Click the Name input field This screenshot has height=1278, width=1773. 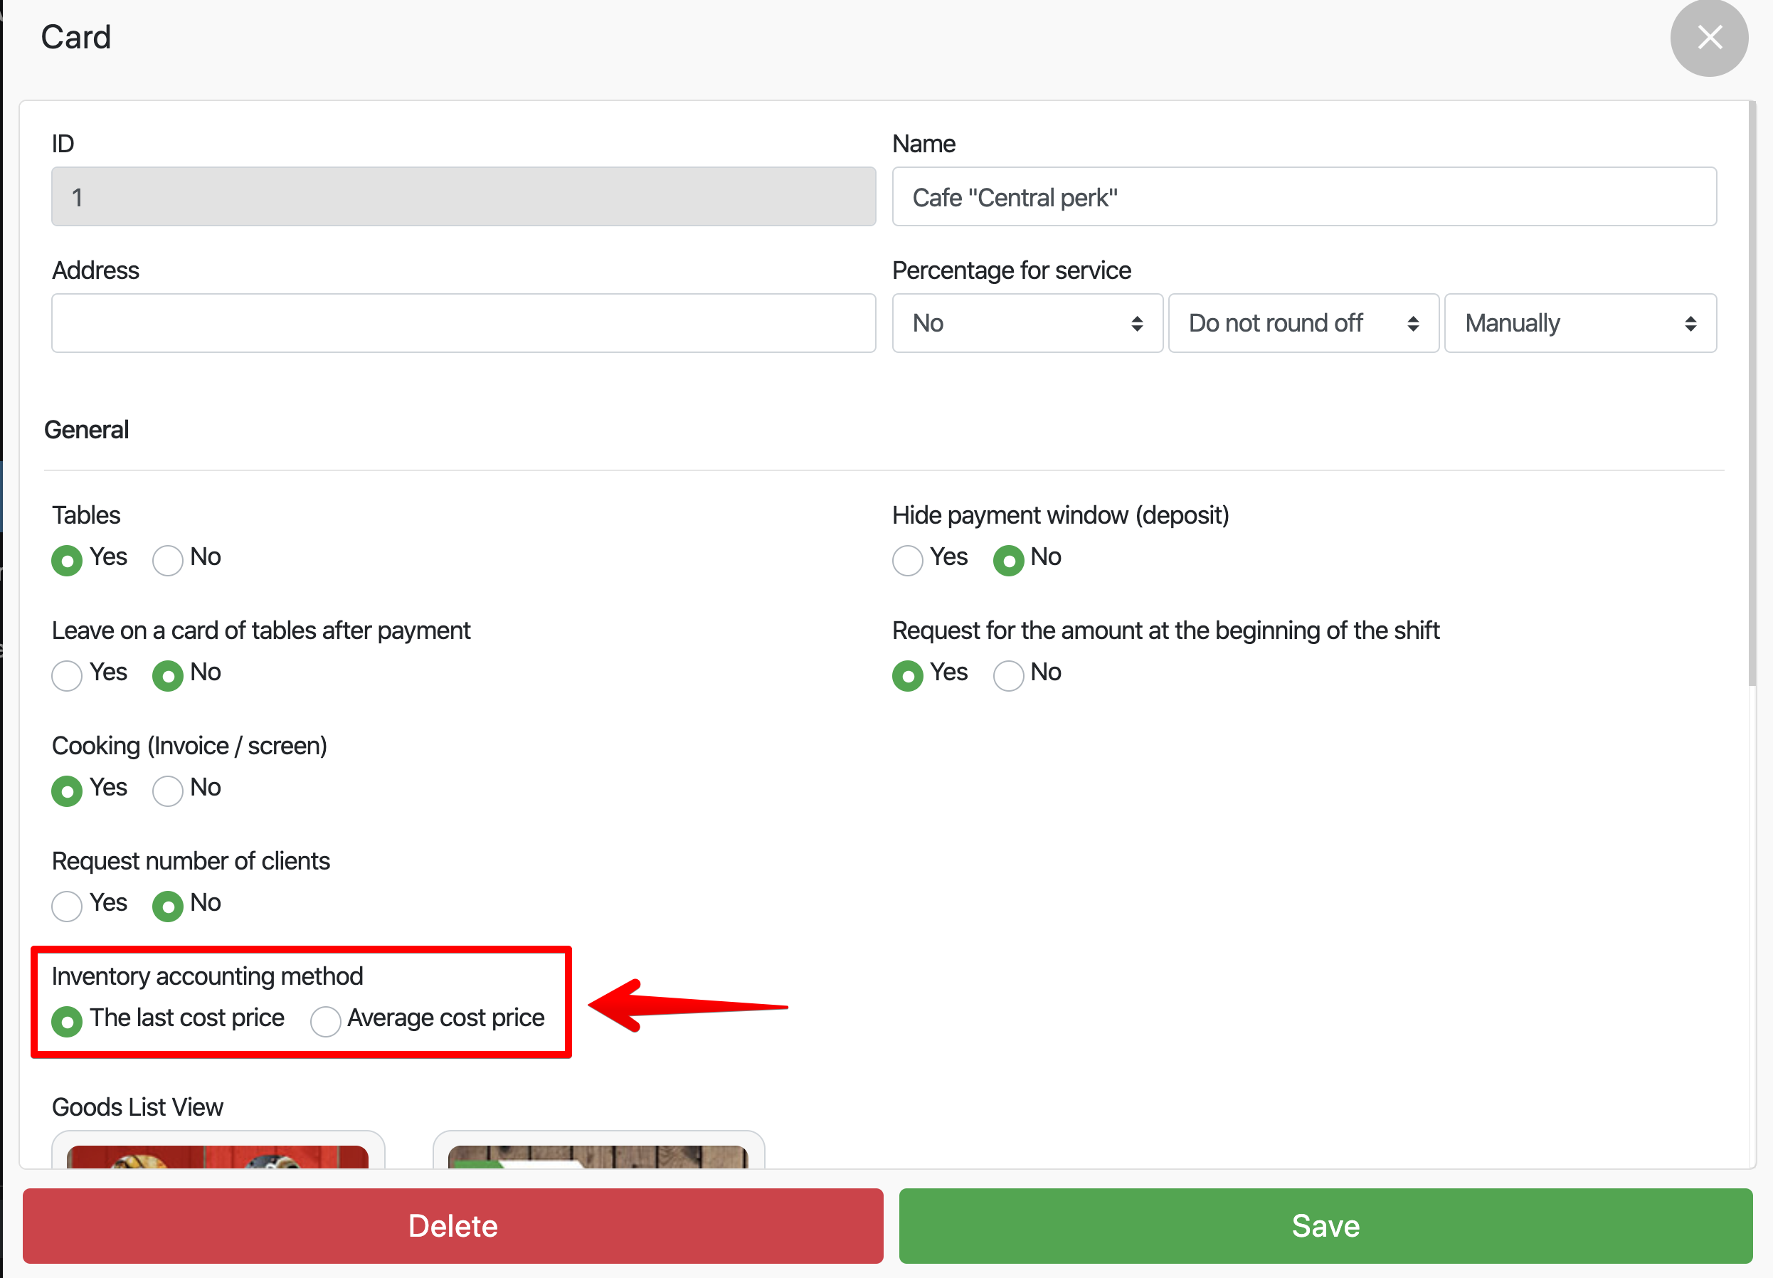tap(1304, 197)
